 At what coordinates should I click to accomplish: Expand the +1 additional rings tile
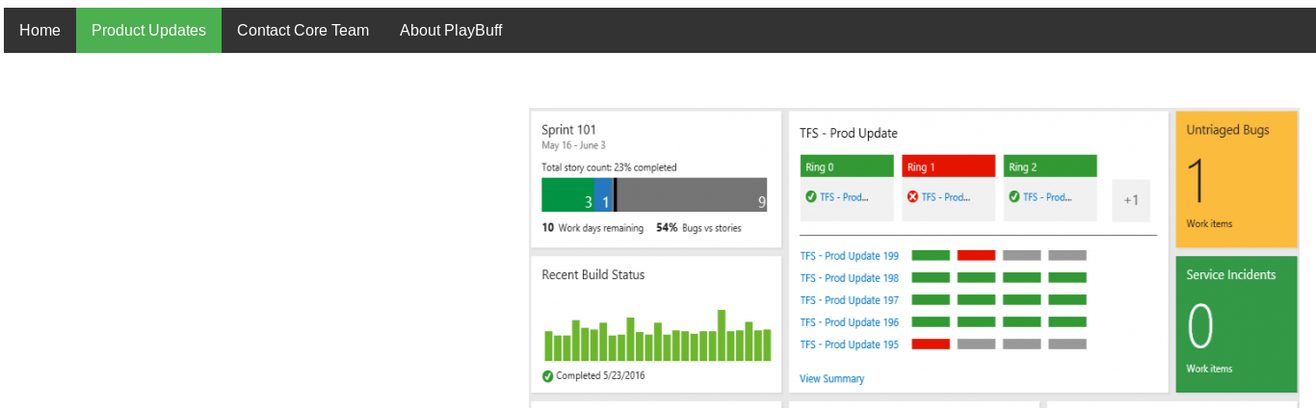tap(1131, 200)
